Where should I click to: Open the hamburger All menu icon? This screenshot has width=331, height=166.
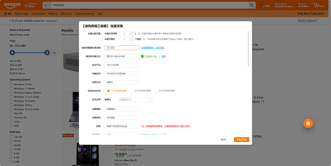[x=5, y=13]
